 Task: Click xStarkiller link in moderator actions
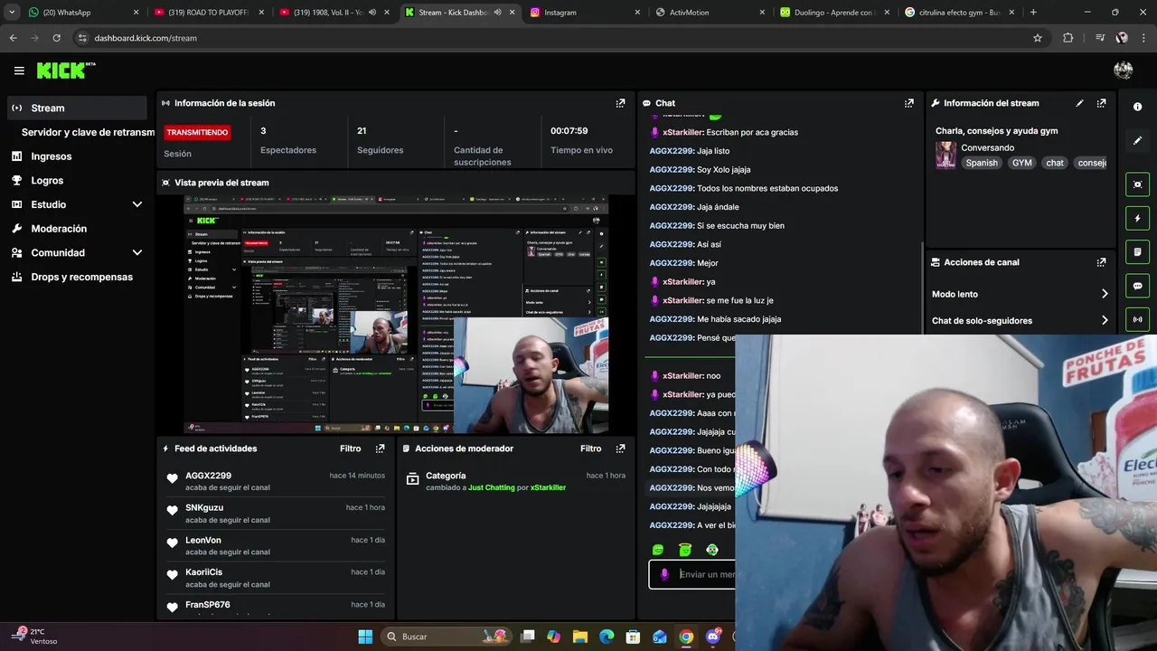coord(548,487)
